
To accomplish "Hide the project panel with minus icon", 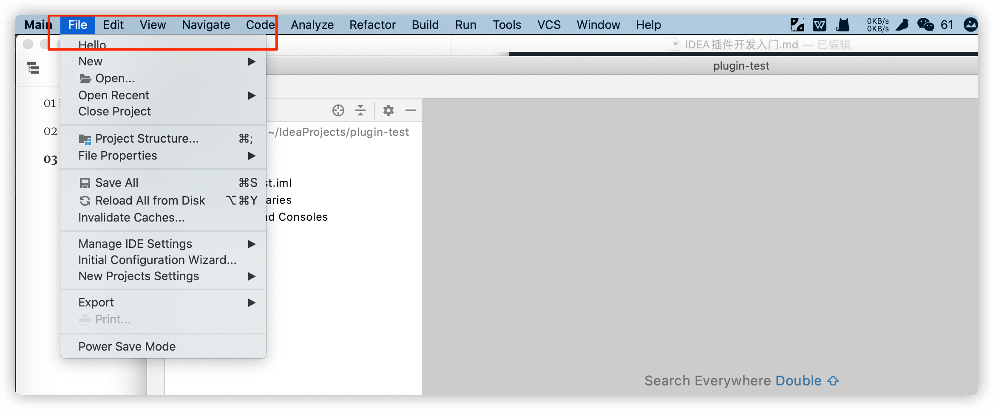I will pos(410,111).
